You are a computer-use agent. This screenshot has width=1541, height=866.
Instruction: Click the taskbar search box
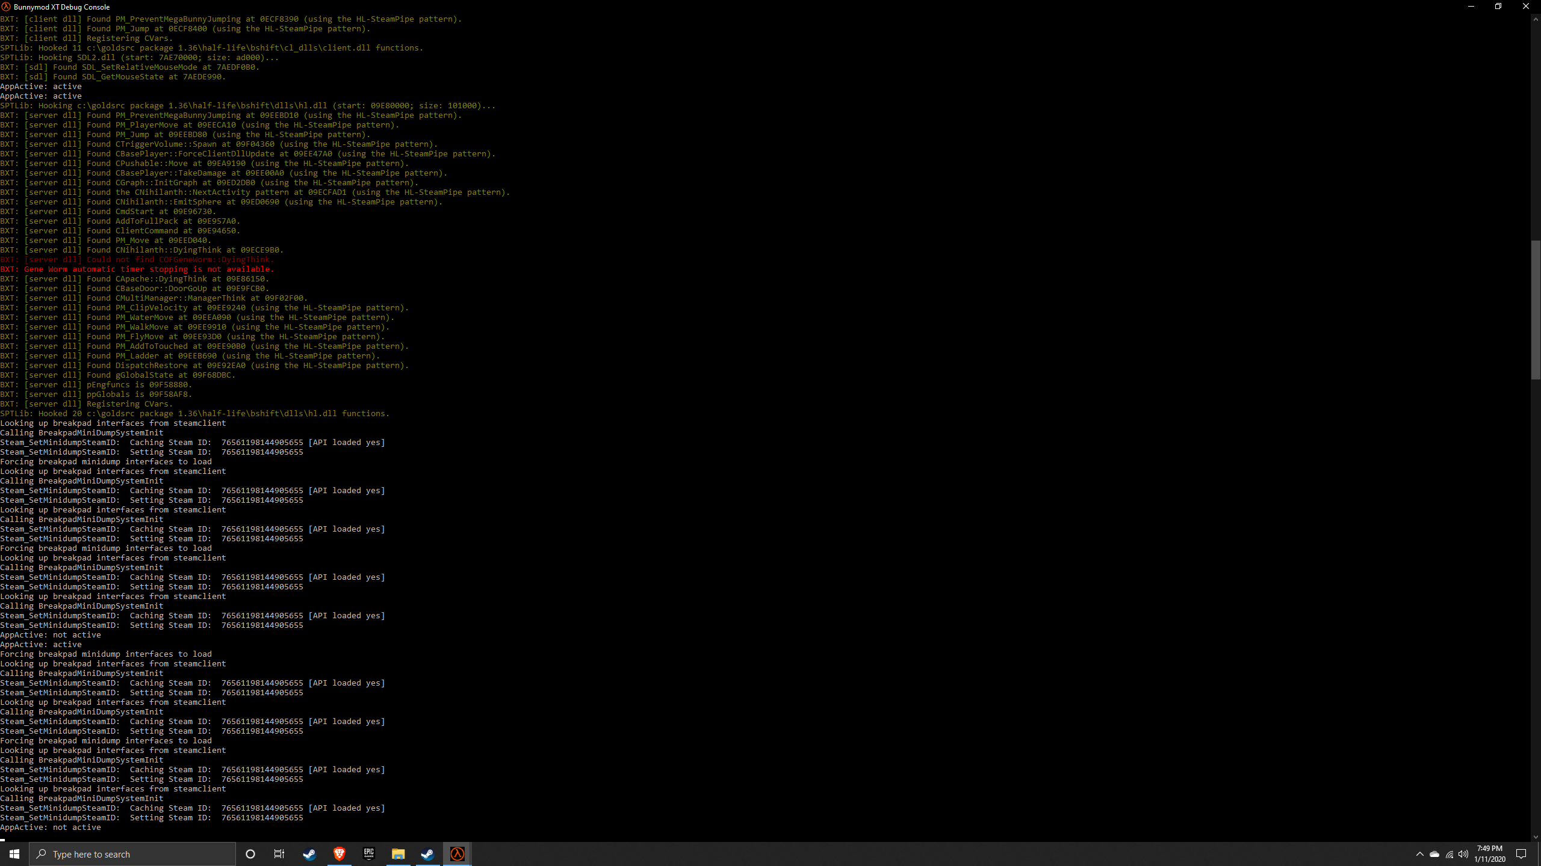point(132,854)
